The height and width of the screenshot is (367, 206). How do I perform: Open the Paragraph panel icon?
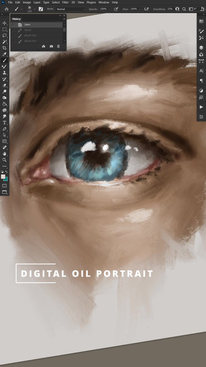coord(201,81)
